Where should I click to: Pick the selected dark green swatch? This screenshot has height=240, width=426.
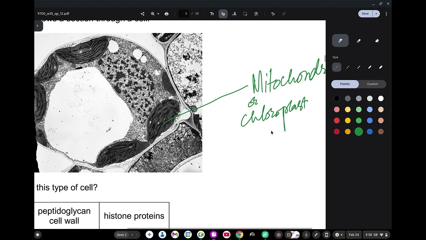[x=358, y=132]
